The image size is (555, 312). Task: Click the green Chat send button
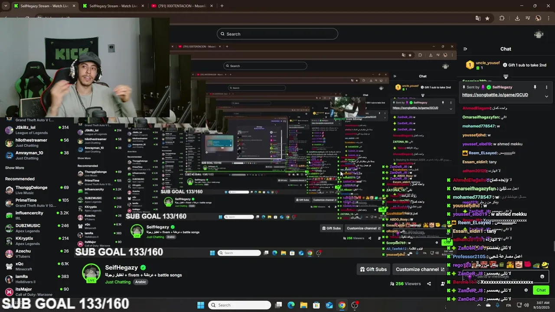click(541, 290)
